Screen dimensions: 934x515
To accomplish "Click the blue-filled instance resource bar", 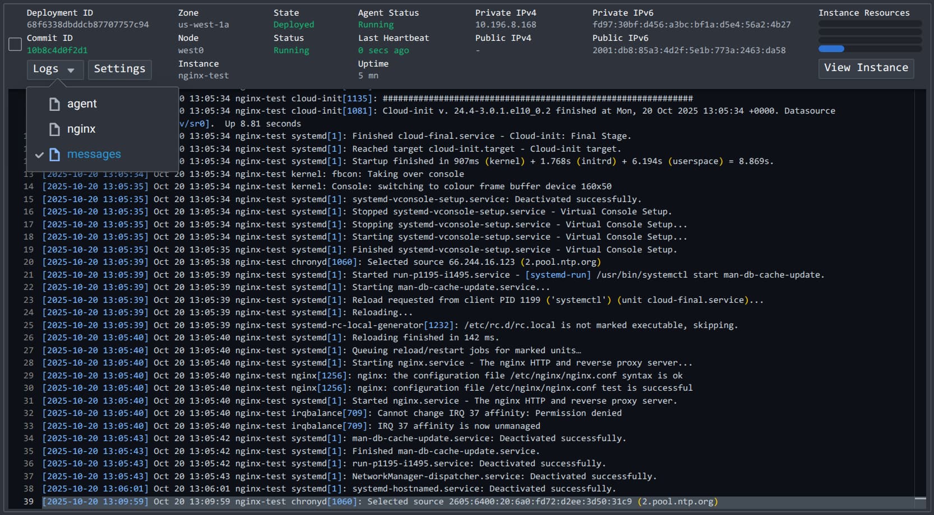I will click(831, 49).
